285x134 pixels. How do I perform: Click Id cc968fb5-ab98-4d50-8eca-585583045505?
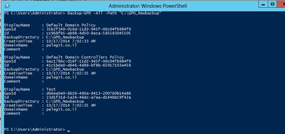point(88,33)
